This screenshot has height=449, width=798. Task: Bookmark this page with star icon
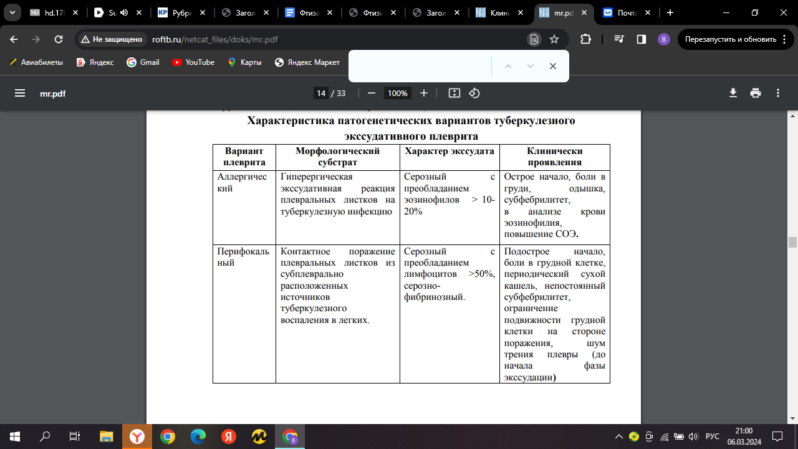click(x=554, y=39)
